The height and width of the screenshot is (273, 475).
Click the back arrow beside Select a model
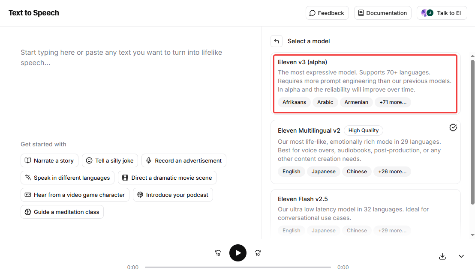pyautogui.click(x=277, y=41)
